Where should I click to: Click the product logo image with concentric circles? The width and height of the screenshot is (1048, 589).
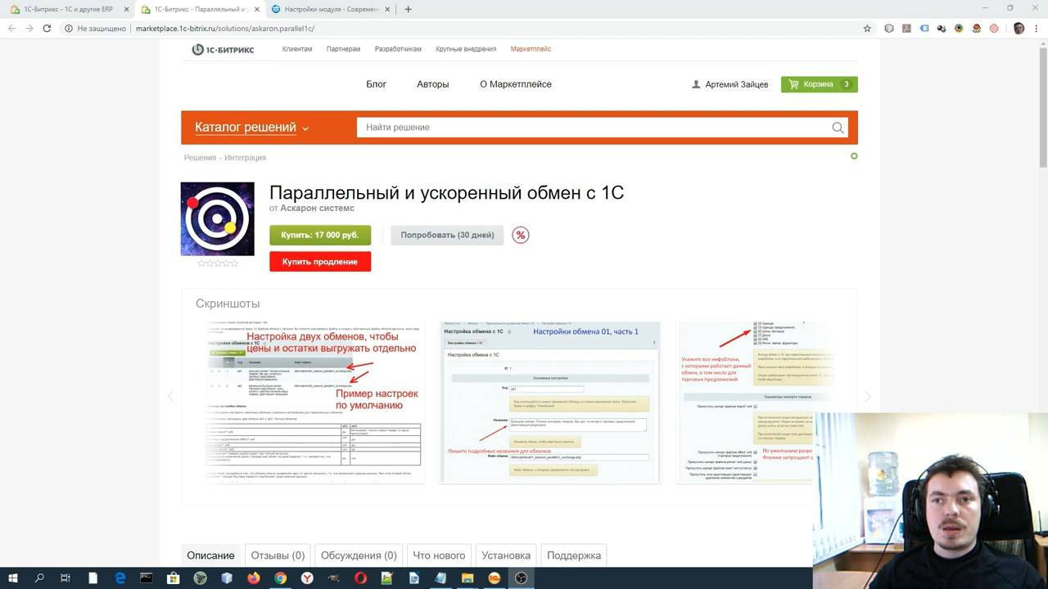tap(218, 218)
